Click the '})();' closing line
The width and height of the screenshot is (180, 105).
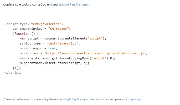[x=17, y=68]
